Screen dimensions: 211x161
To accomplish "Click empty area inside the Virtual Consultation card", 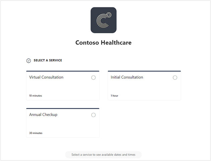I will coord(63,87).
